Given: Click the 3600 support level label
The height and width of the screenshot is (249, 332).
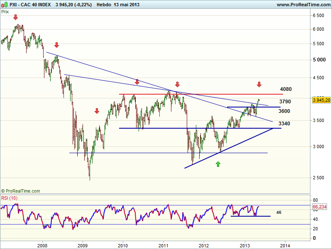Looking at the screenshot, I should (284, 111).
